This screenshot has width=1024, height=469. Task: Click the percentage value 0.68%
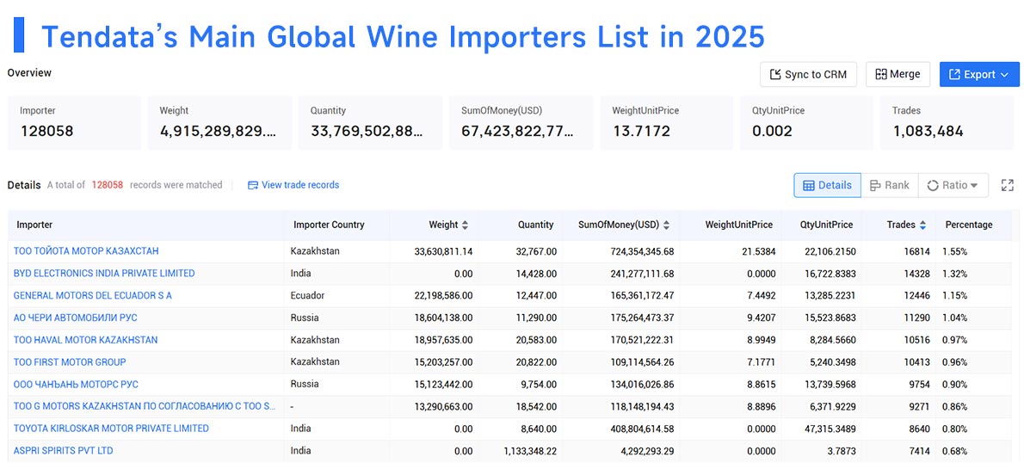coord(955,451)
